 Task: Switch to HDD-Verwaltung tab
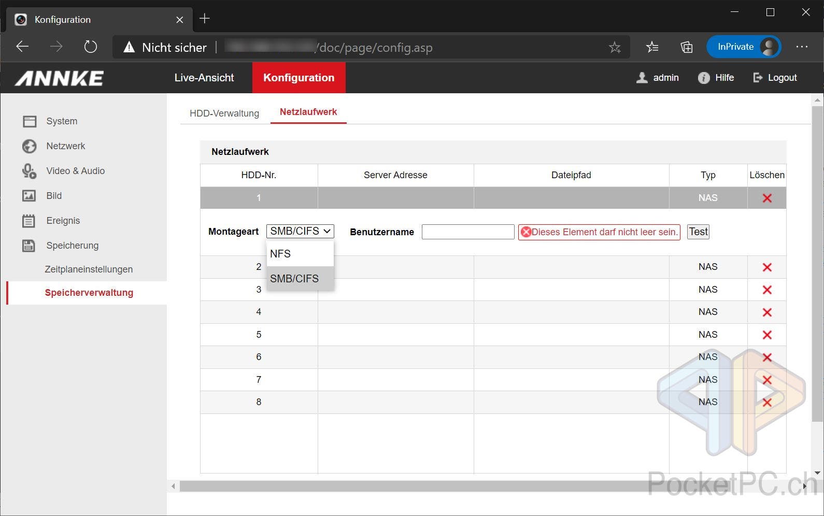pos(224,113)
